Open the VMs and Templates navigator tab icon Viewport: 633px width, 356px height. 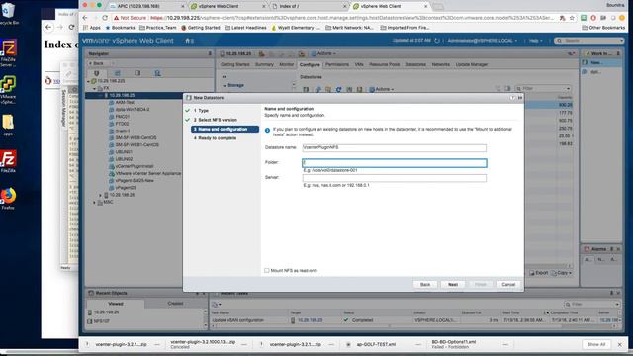click(117, 73)
